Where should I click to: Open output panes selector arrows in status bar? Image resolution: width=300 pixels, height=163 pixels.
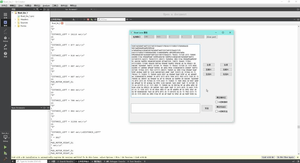(145, 162)
